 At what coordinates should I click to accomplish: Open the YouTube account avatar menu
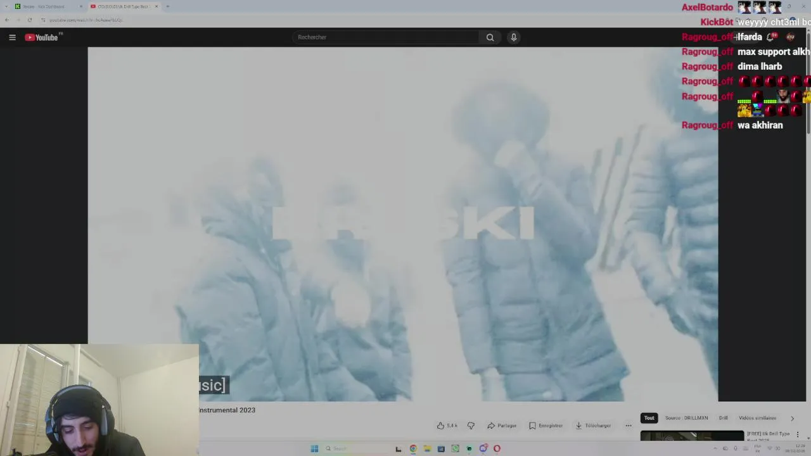coord(790,37)
